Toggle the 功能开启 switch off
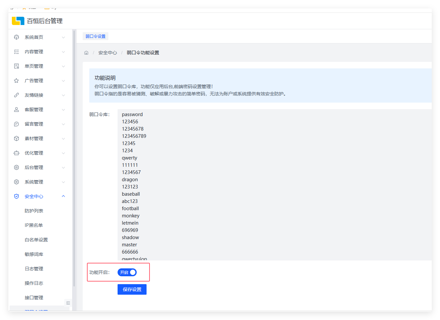440x320 pixels. tap(127, 272)
